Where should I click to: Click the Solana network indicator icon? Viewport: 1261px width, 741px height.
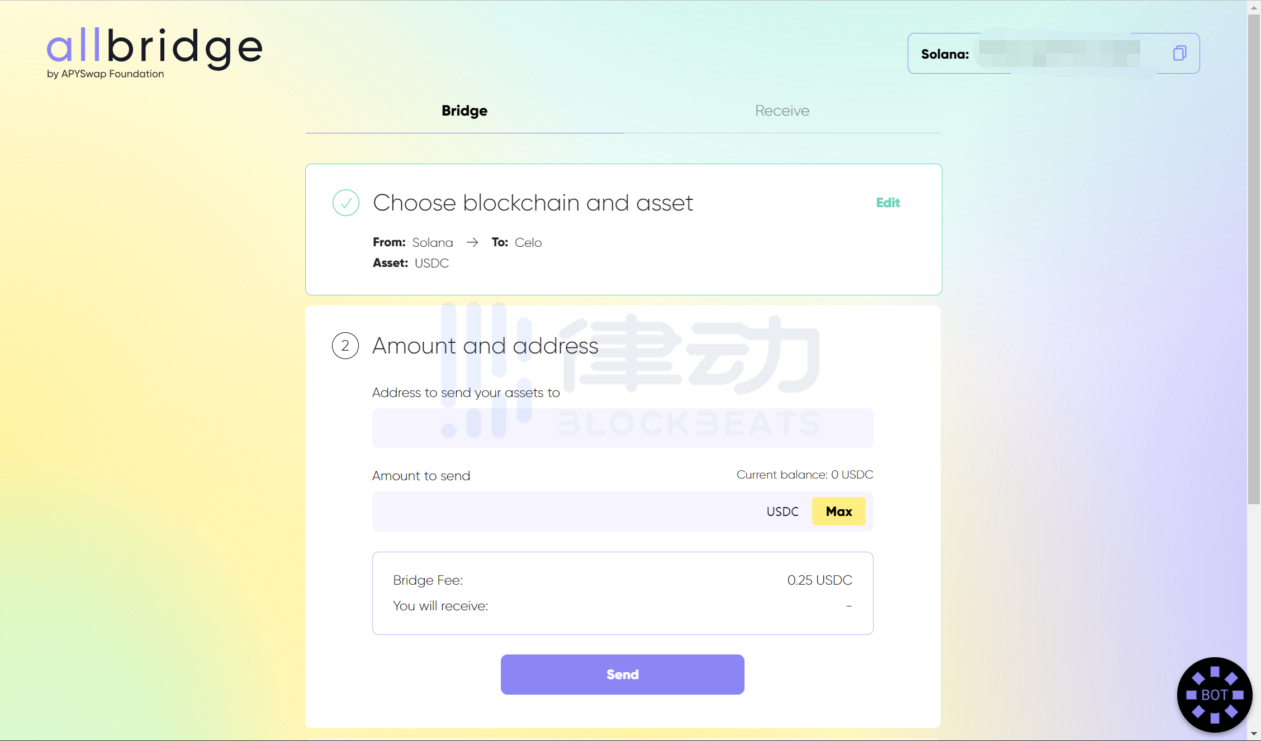pos(945,53)
